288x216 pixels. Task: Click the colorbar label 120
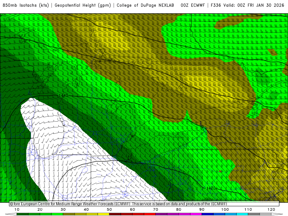tap(271, 210)
